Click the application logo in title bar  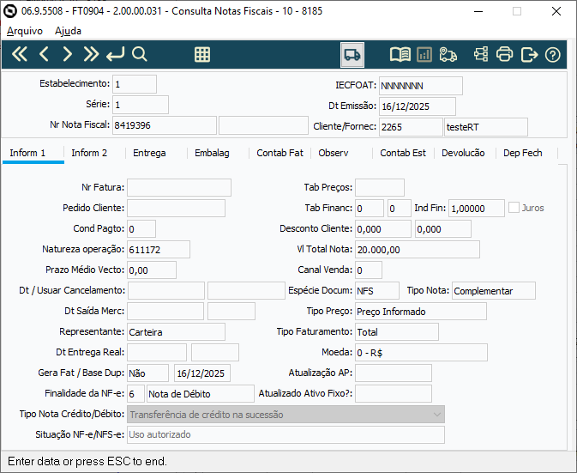(x=10, y=11)
